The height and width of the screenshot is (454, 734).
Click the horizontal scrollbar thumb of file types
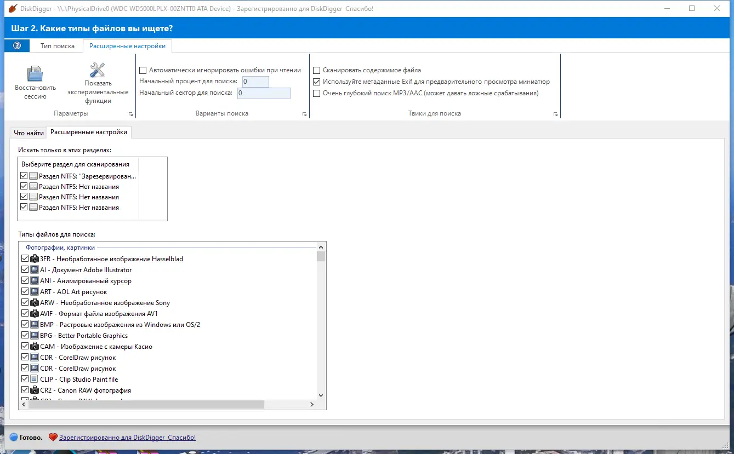click(146, 404)
